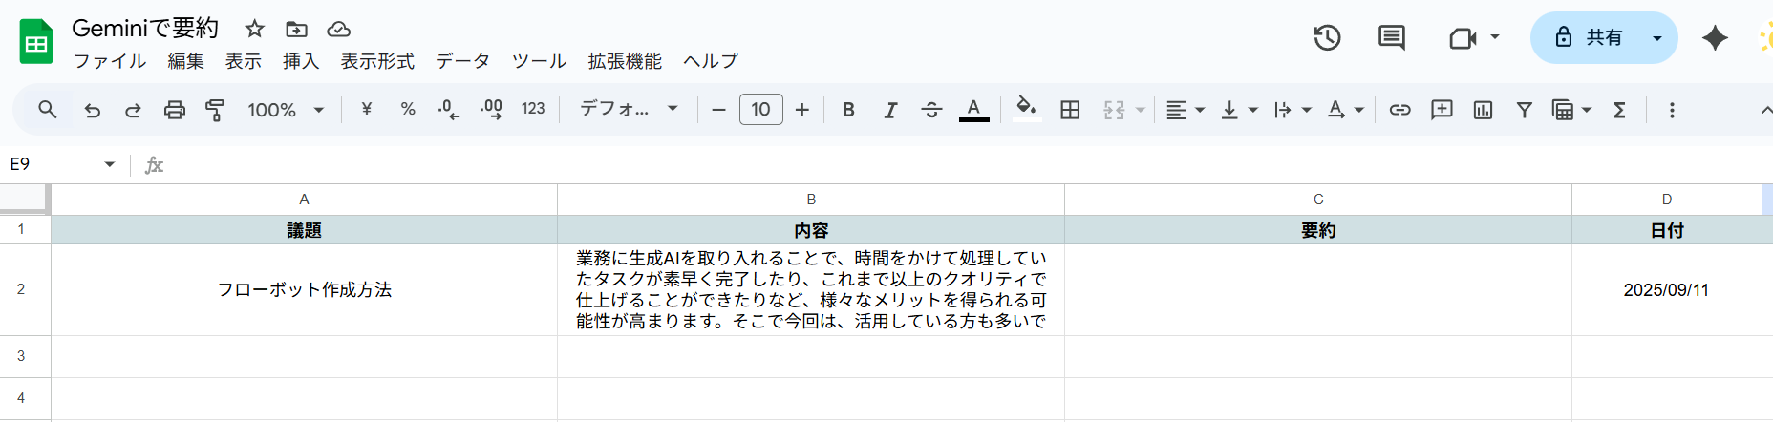The width and height of the screenshot is (1773, 422).
Task: Open version history clock icon
Action: (1327, 38)
